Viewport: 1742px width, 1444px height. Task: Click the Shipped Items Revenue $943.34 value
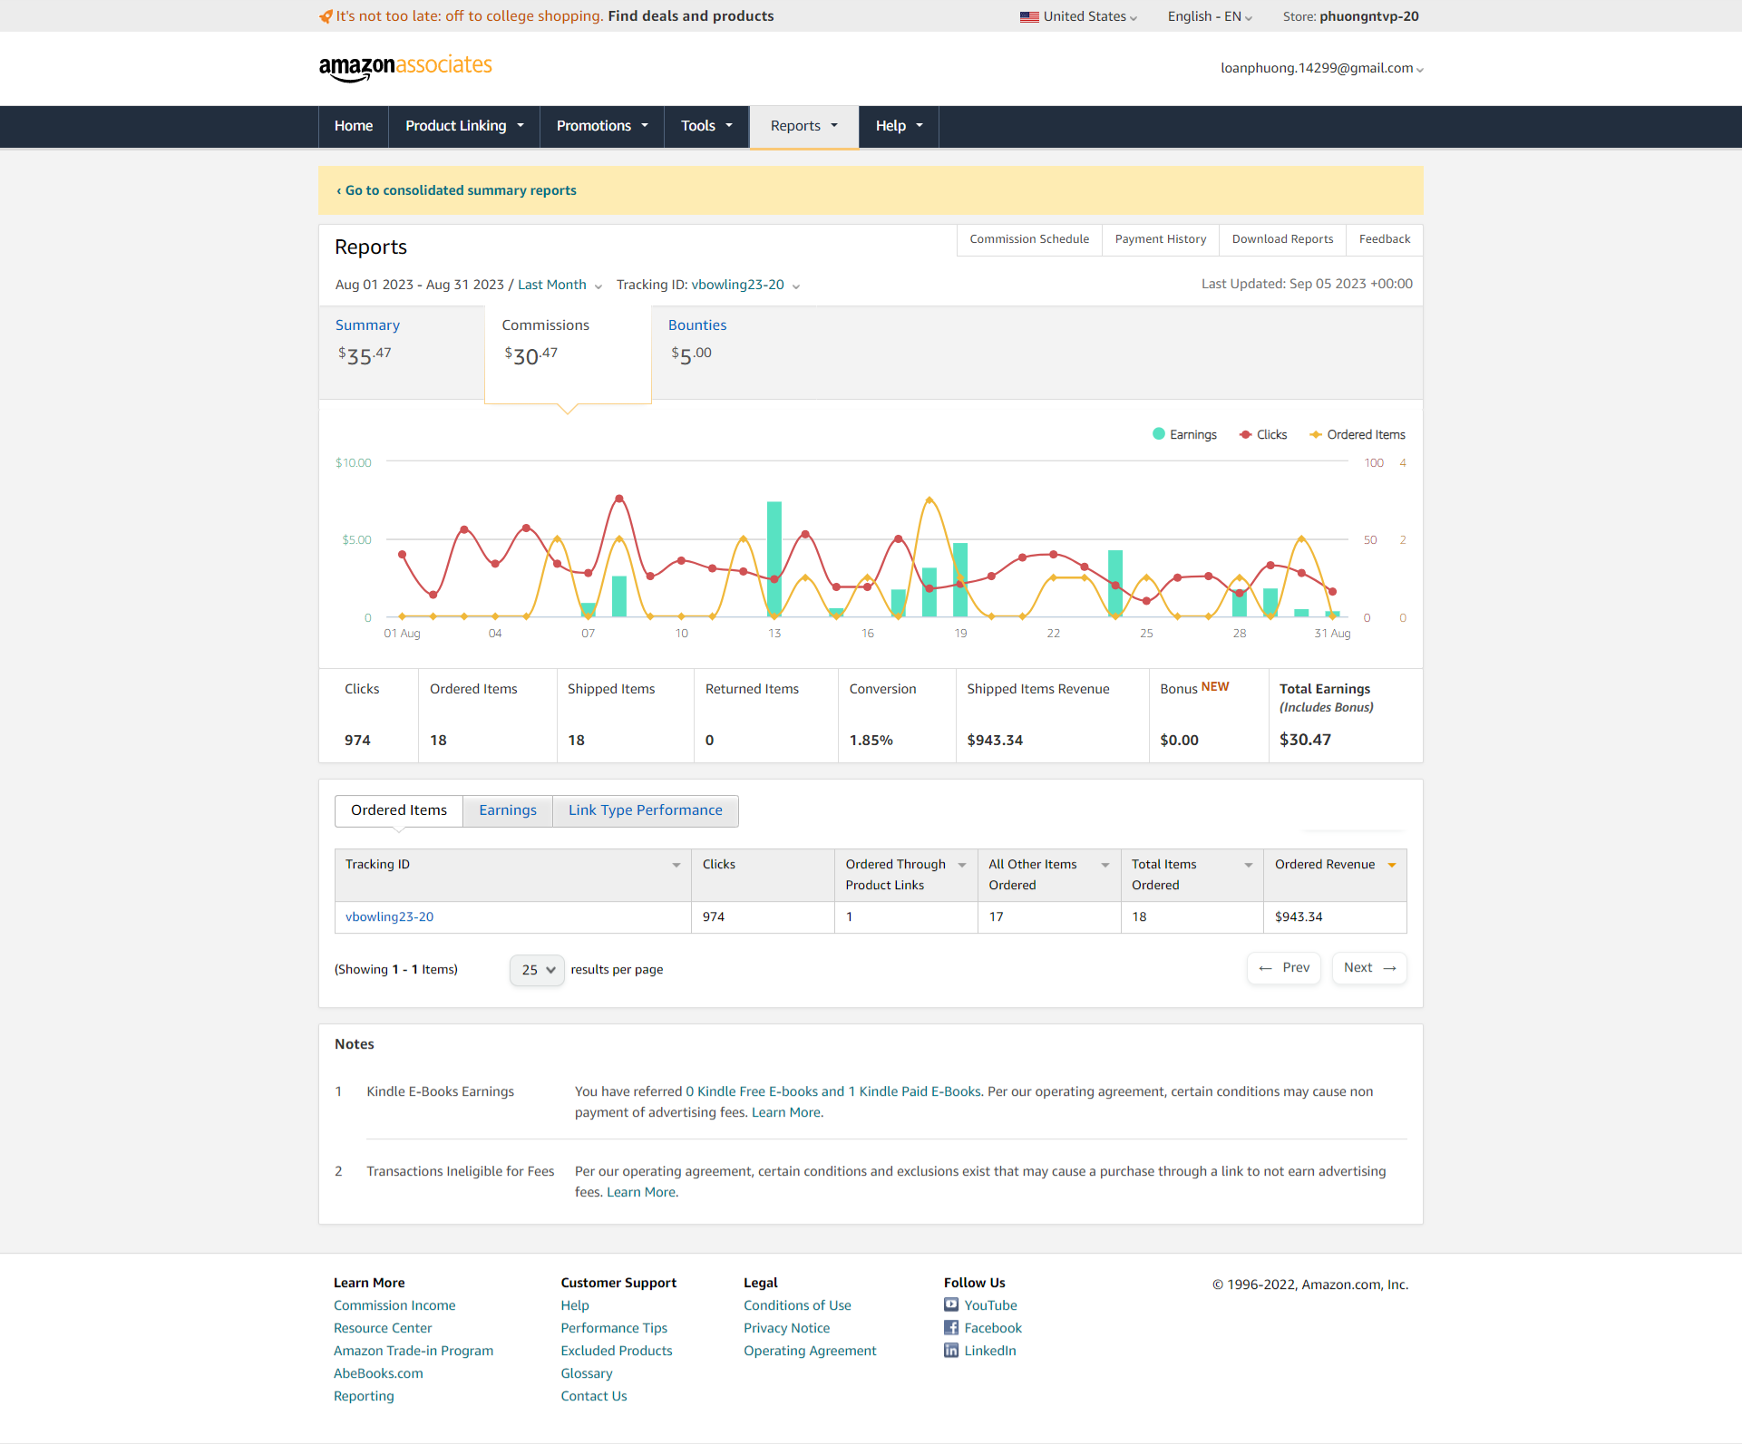pyautogui.click(x=995, y=740)
